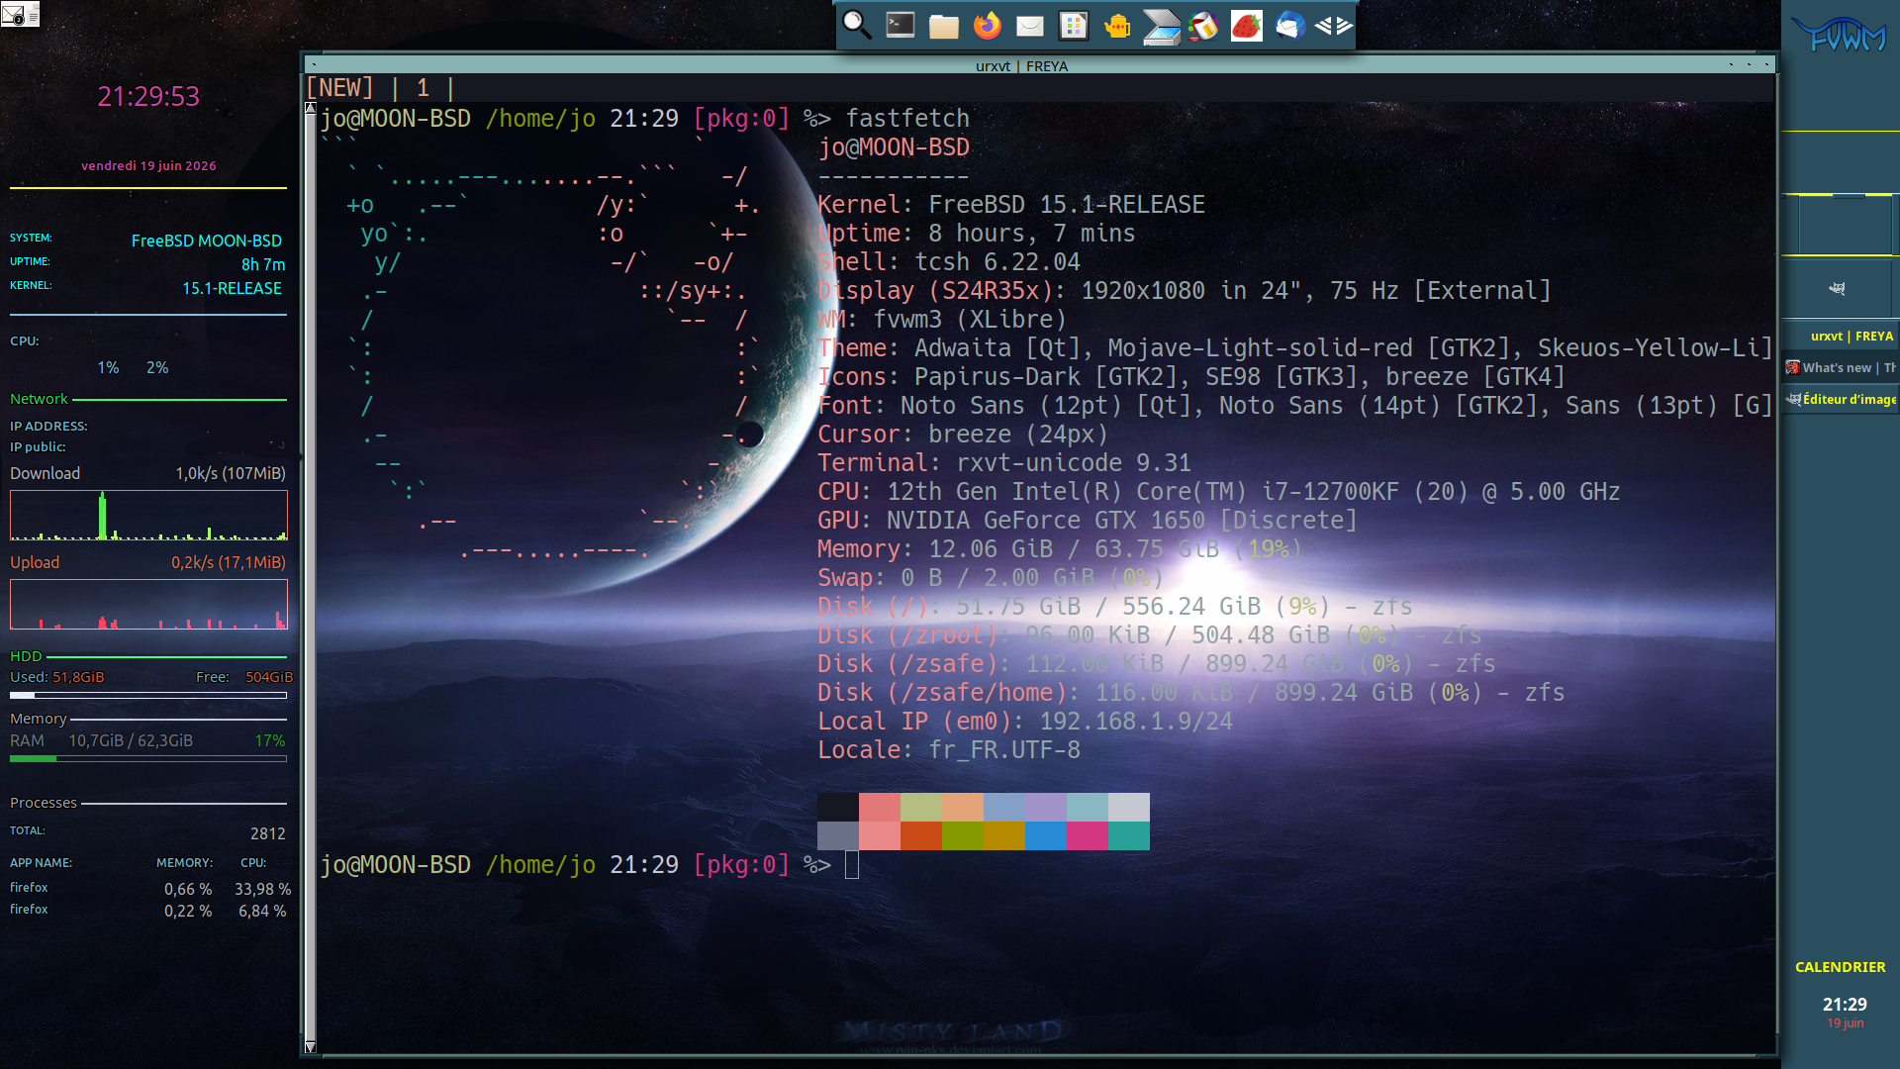Click the salmon pink swatch in top row
The width and height of the screenshot is (1900, 1069).
(x=880, y=807)
